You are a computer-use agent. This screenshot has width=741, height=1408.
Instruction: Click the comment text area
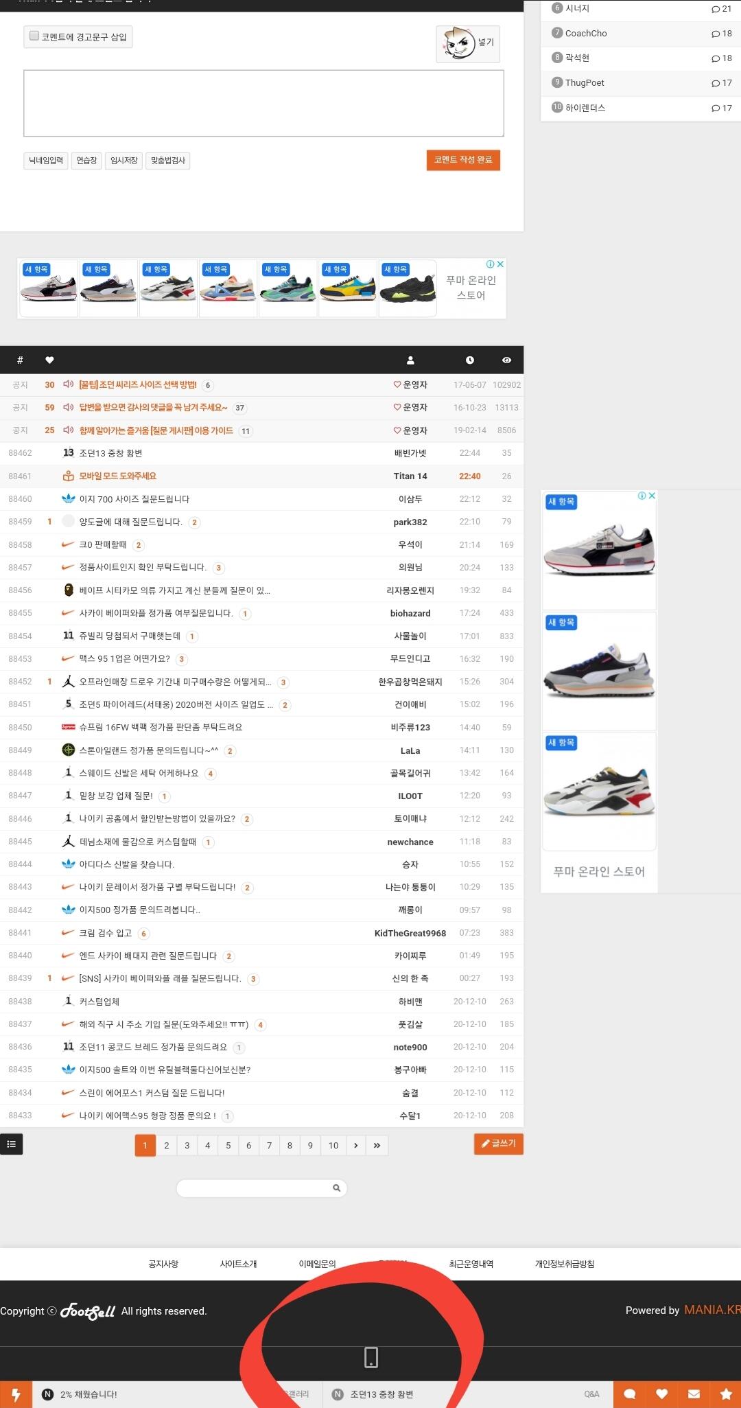point(264,103)
